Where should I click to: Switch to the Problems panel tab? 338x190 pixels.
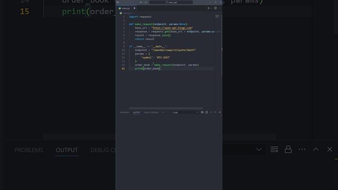[125, 112]
